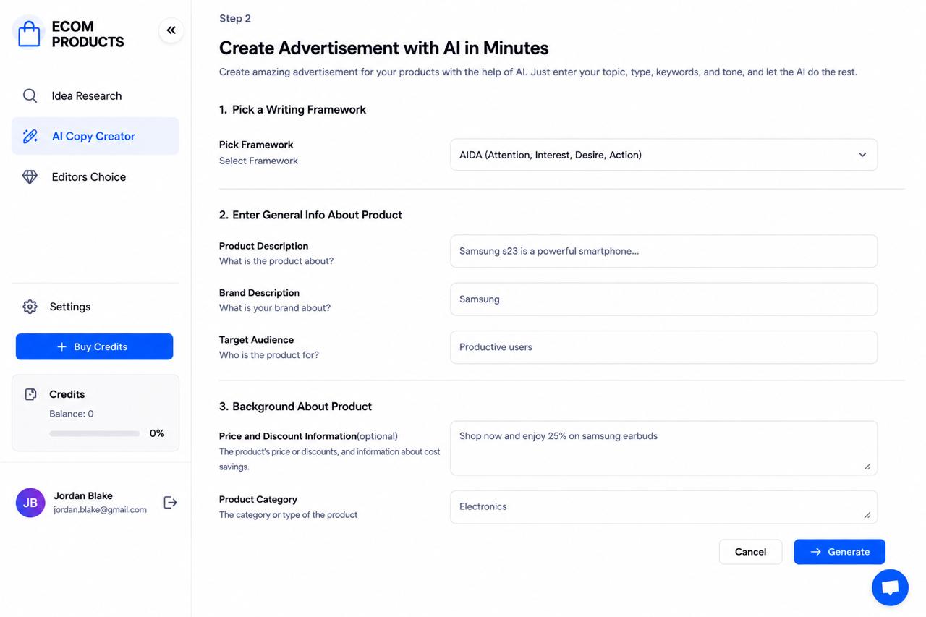
Task: Click the Jordan Blake user name
Action: click(83, 495)
